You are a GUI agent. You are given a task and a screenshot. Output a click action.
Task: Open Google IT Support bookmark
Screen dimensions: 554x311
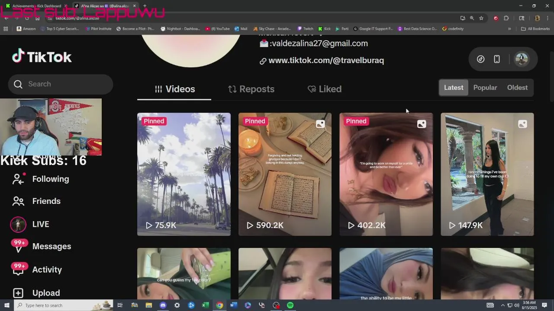373,29
